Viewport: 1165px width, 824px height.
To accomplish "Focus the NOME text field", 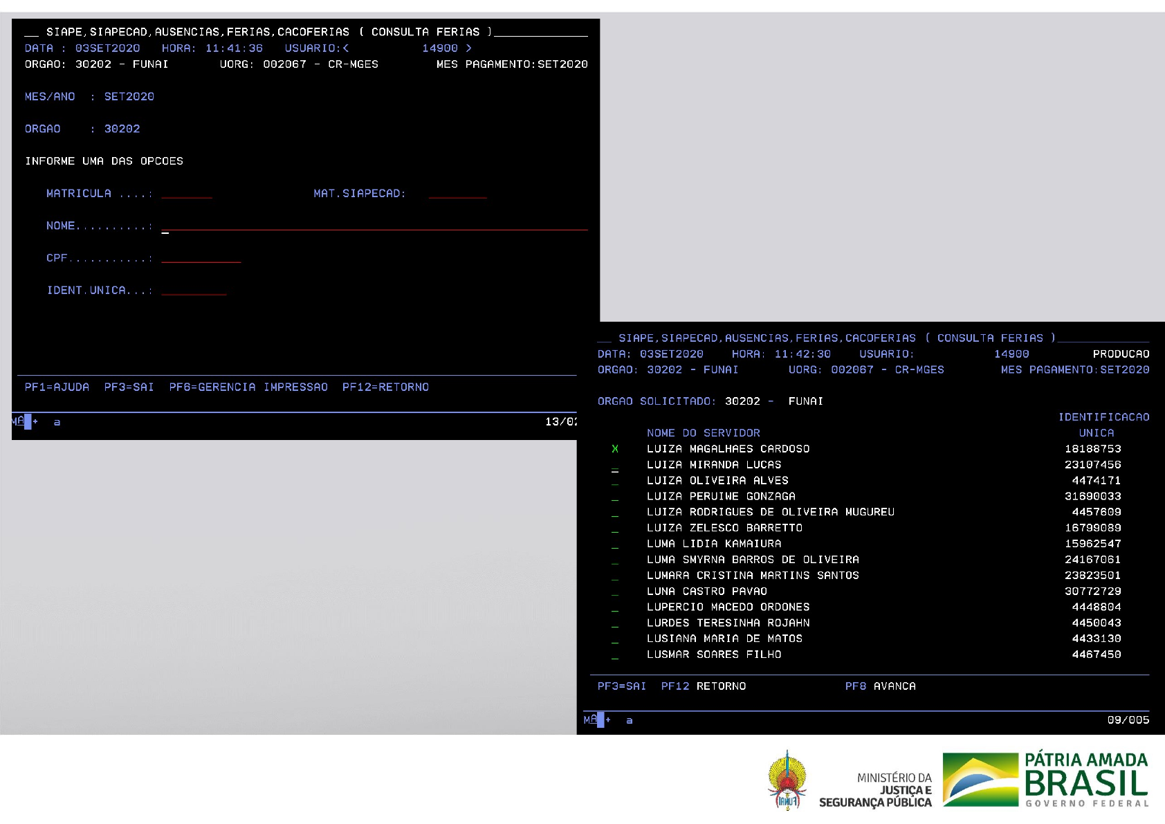I will click(x=374, y=226).
